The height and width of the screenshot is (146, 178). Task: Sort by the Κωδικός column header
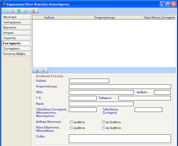[x=49, y=18]
